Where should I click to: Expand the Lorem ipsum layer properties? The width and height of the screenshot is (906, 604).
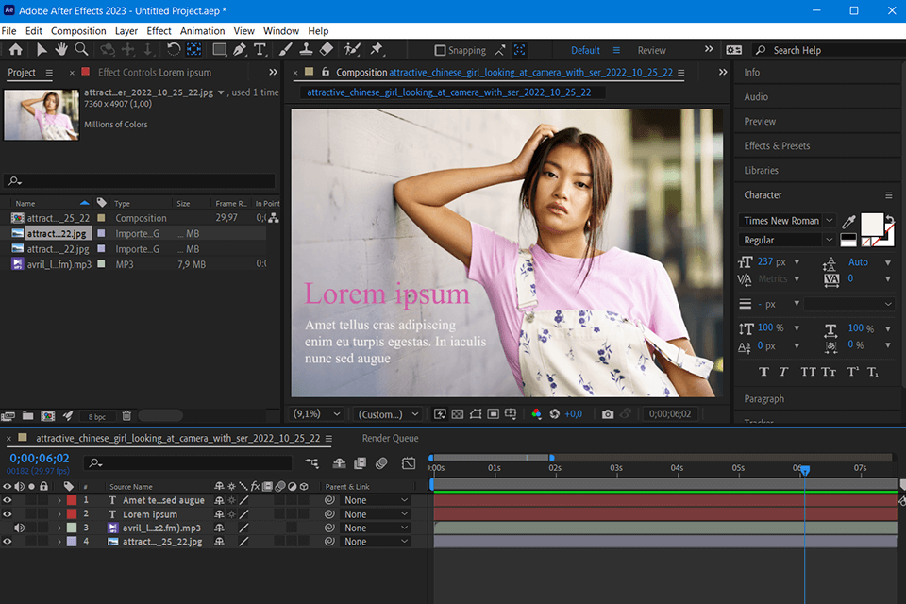coord(59,514)
